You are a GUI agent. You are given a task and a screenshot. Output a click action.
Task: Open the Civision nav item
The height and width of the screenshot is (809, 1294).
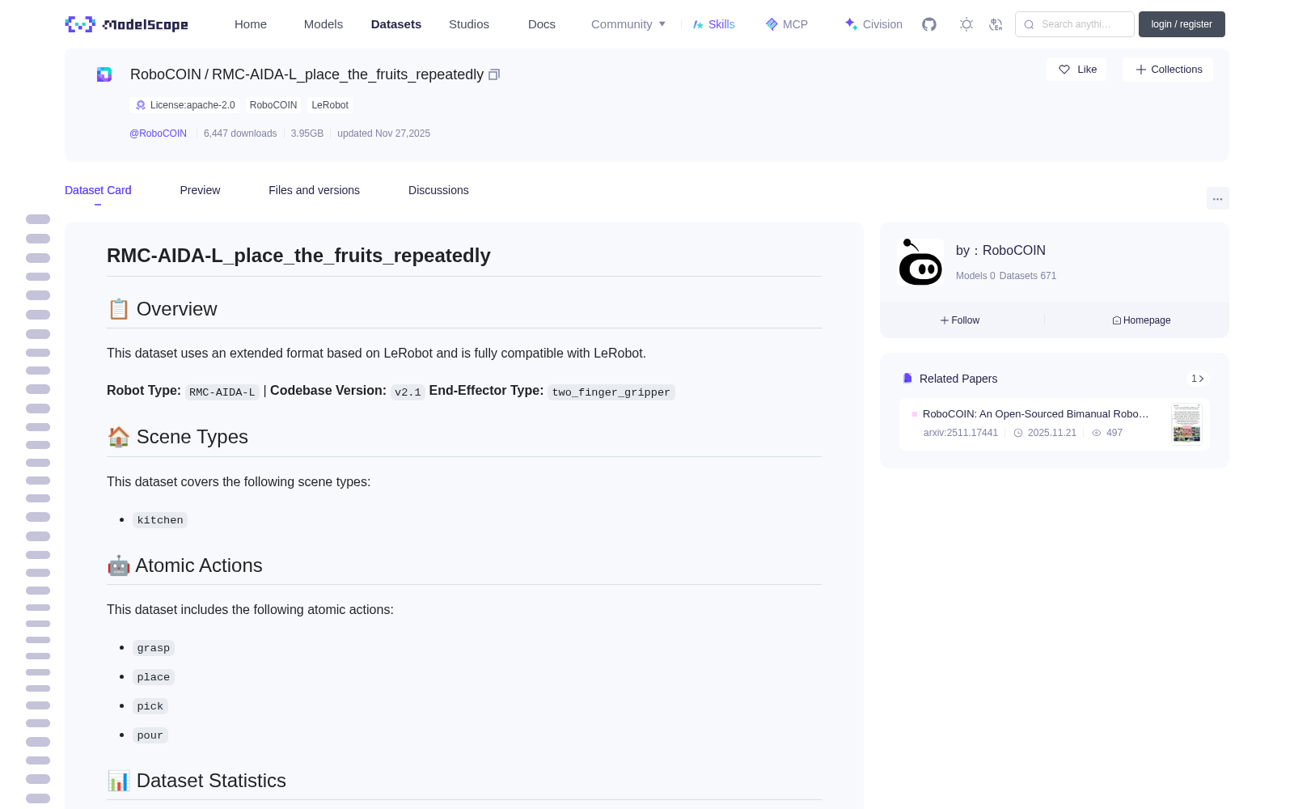coord(873,24)
